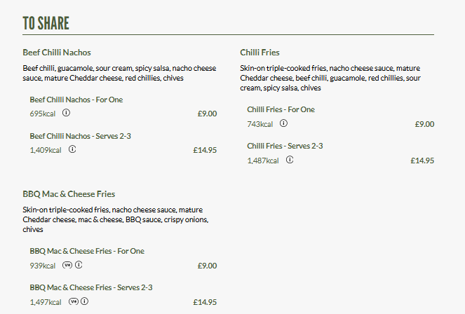Open the Chilli Fries item title
Image resolution: width=465 pixels, height=314 pixels.
pos(260,53)
